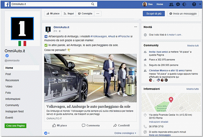203x137 pixels.
Task: Click the red map pin marker
Action: [171, 99]
